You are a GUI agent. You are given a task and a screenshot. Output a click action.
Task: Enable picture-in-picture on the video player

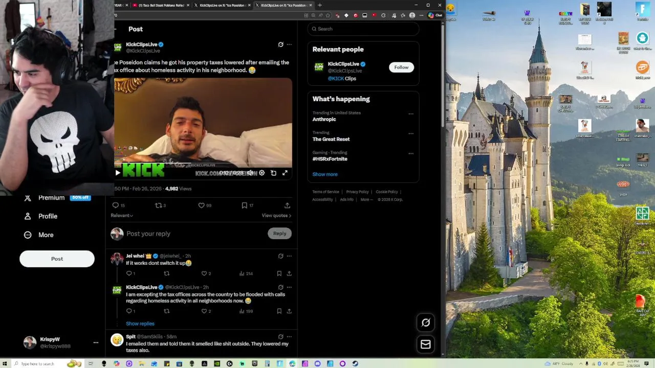point(273,173)
